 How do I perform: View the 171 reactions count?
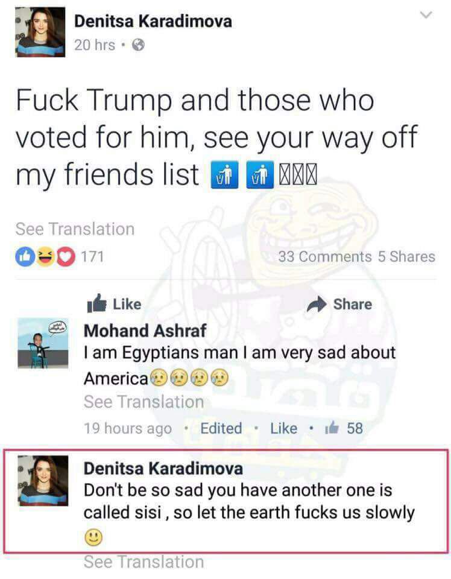[92, 256]
